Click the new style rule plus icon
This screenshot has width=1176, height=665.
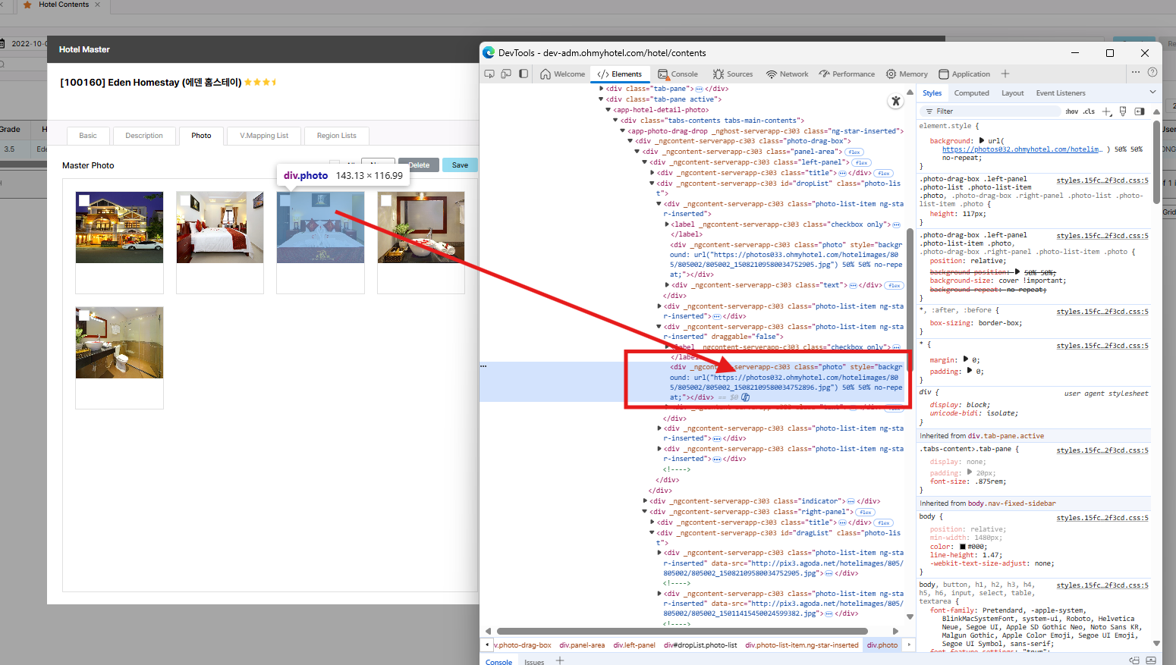click(1106, 111)
